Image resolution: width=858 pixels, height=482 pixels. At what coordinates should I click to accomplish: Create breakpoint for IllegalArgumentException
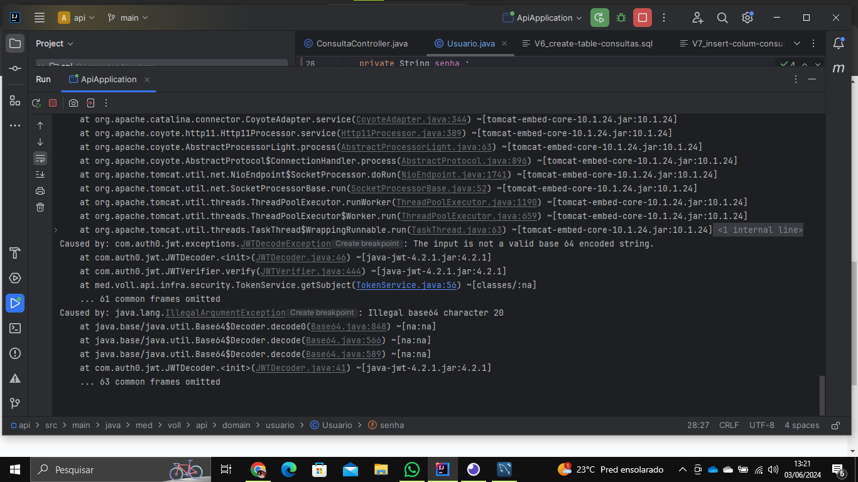pyautogui.click(x=322, y=313)
